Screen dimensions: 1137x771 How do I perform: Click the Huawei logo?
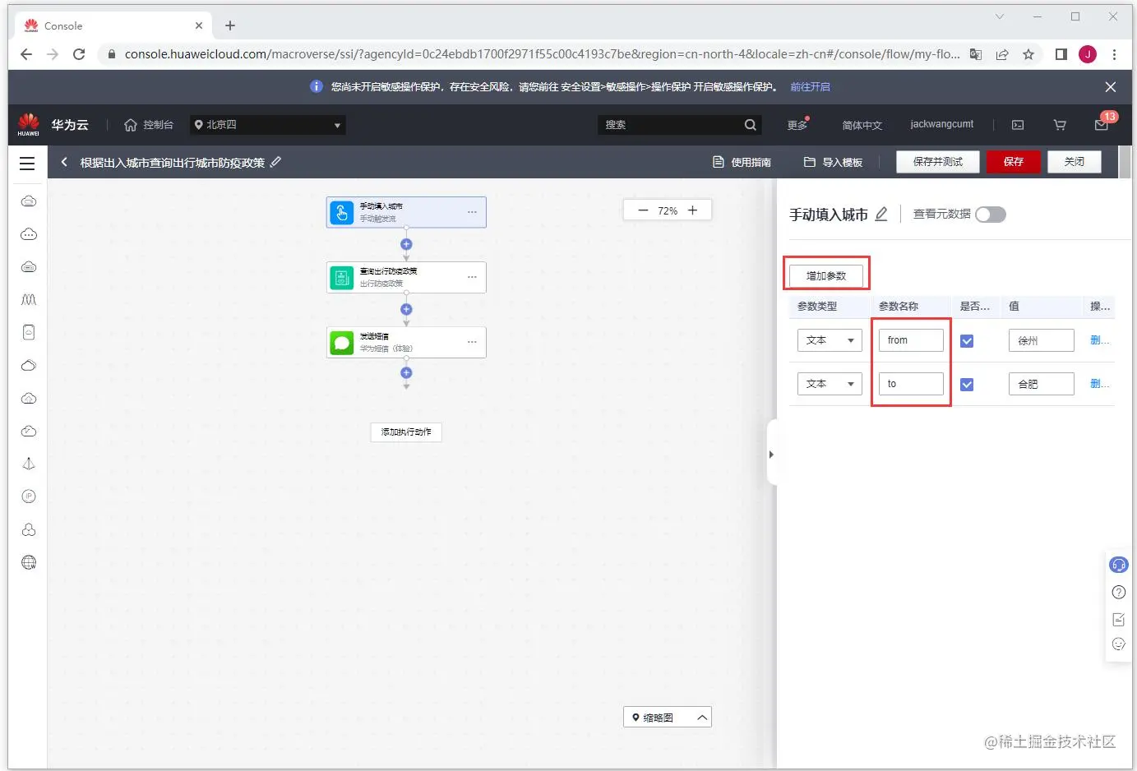click(x=29, y=124)
